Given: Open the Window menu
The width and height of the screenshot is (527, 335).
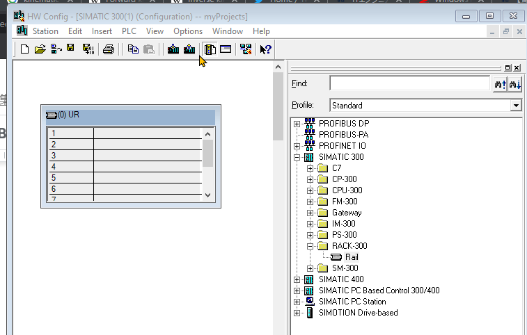Looking at the screenshot, I should point(228,31).
